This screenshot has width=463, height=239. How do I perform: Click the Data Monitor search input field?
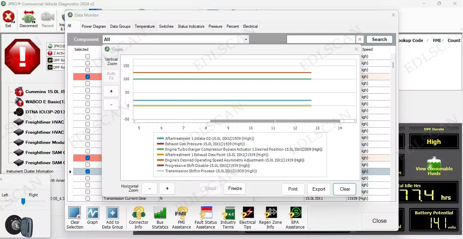[321, 39]
